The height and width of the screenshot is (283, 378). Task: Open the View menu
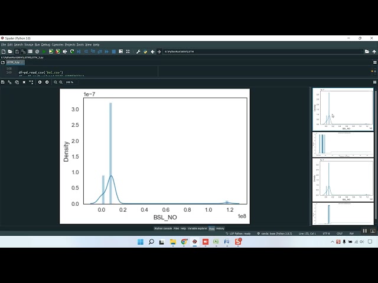89,45
